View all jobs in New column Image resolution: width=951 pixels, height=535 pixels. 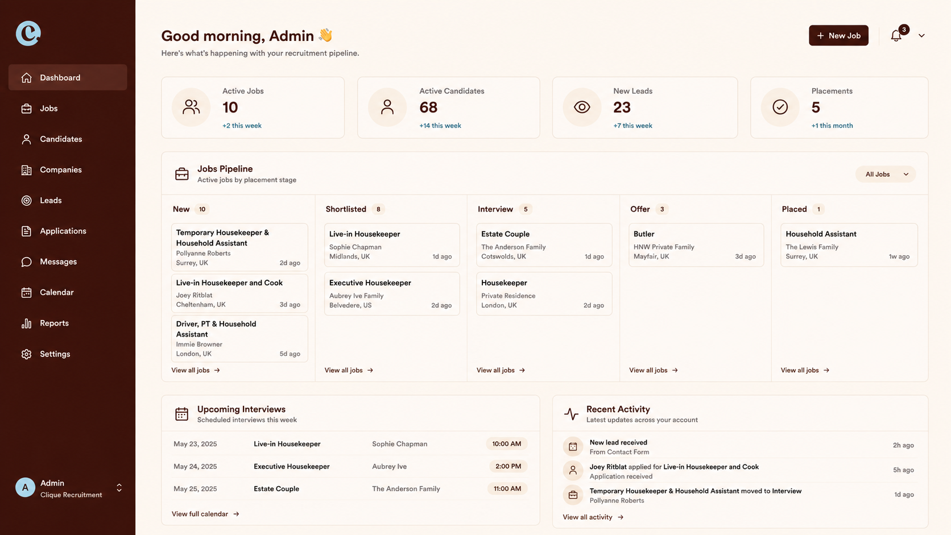(196, 370)
